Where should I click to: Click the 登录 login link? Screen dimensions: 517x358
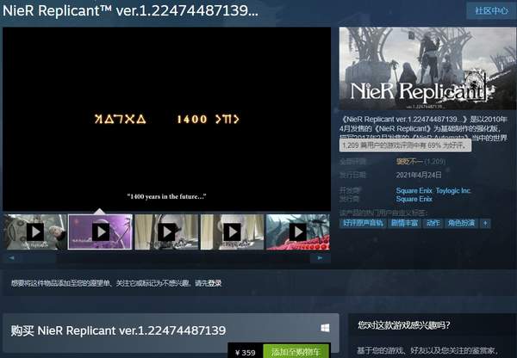click(x=215, y=282)
